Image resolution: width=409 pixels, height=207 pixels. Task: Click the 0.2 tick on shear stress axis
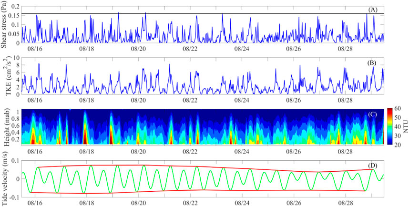(15, 6)
